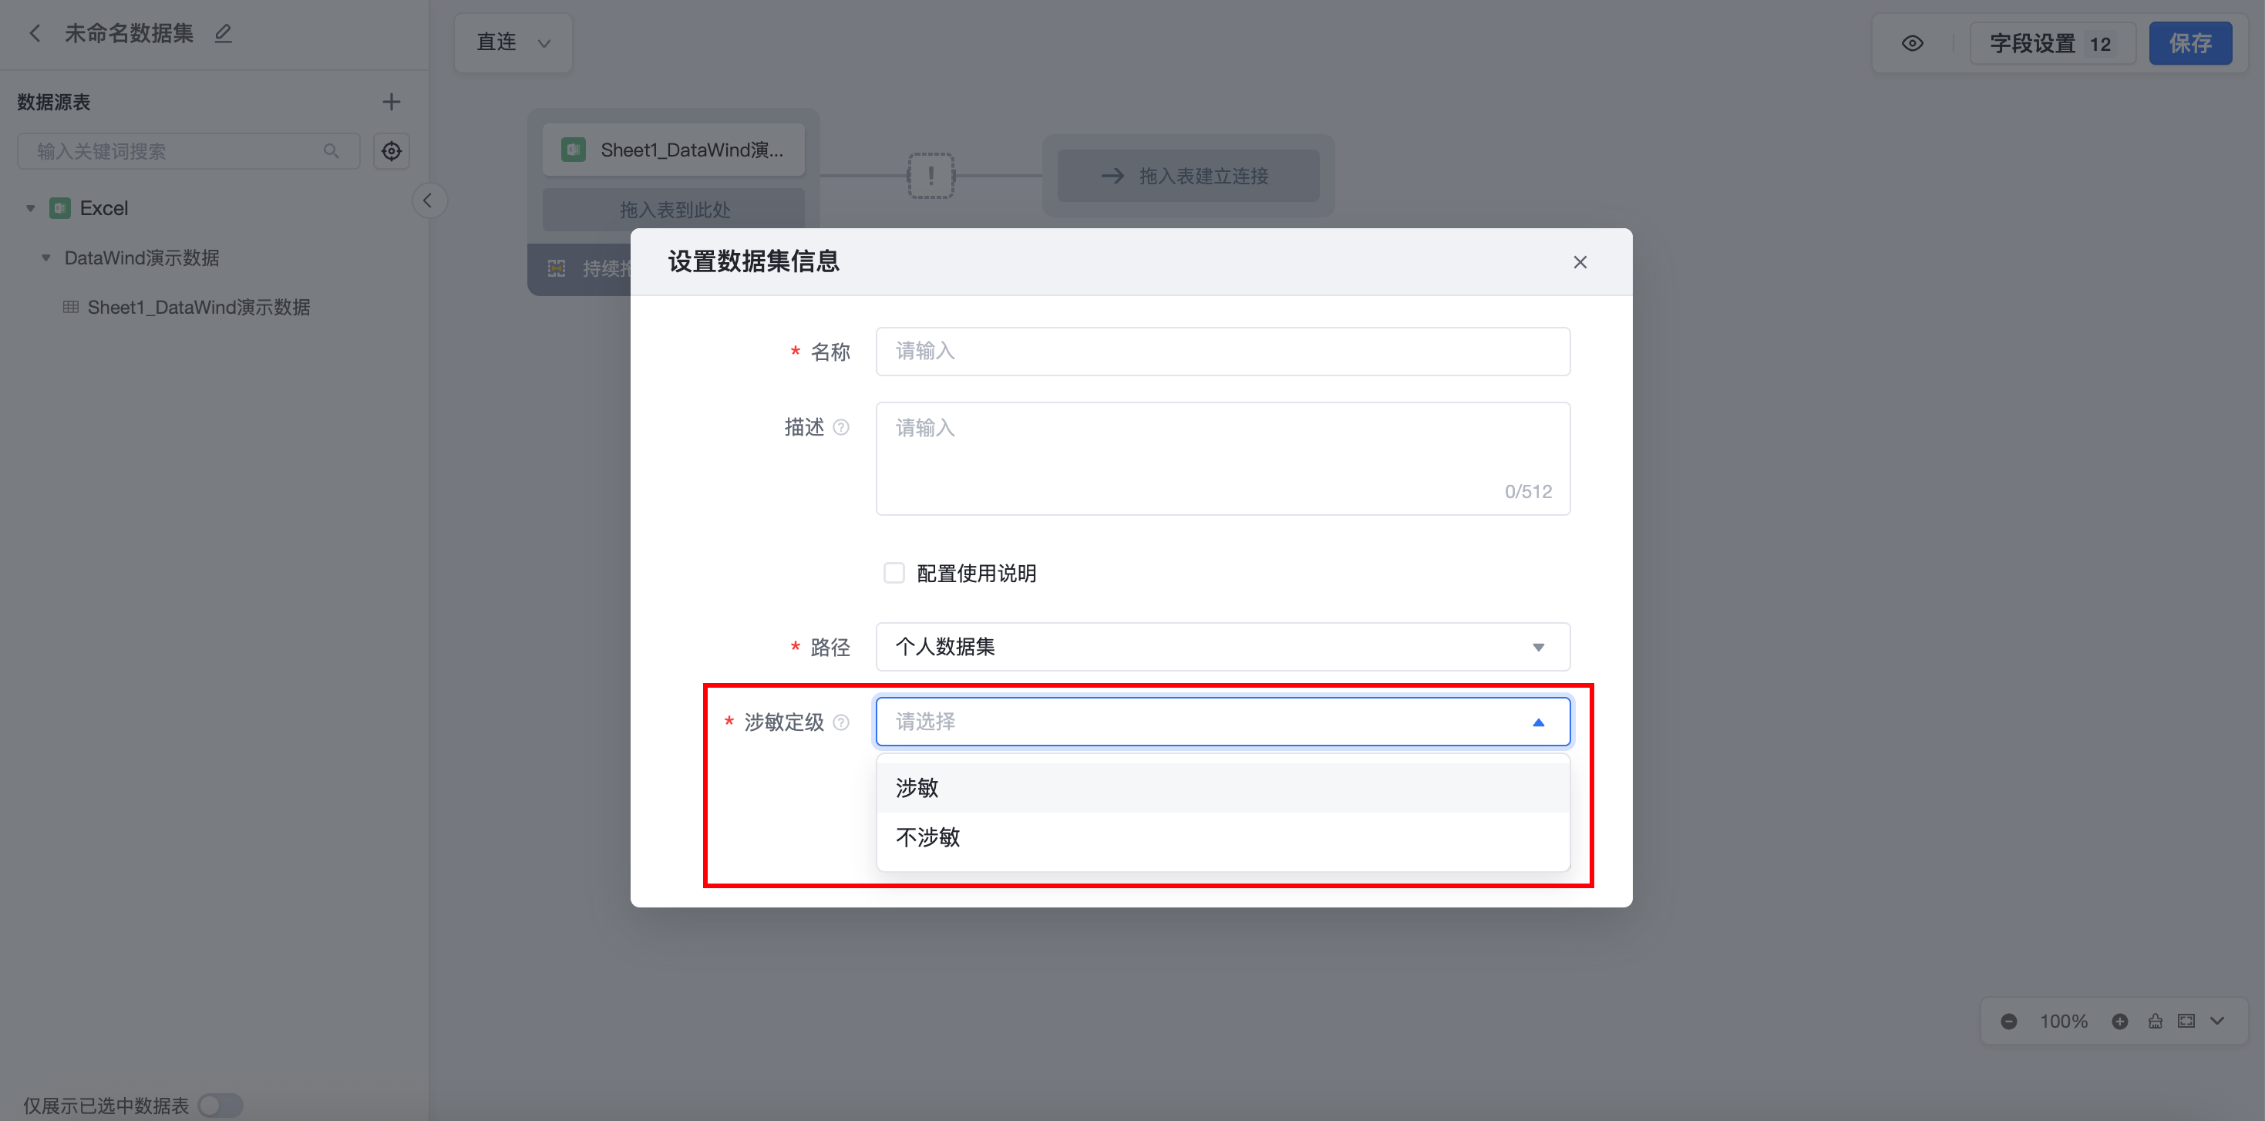The image size is (2265, 1121).
Task: Click the 涉敏定级 help question mark icon
Action: tap(841, 722)
